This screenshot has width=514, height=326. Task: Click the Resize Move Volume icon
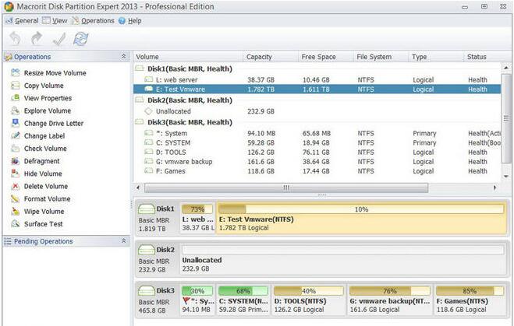point(15,72)
